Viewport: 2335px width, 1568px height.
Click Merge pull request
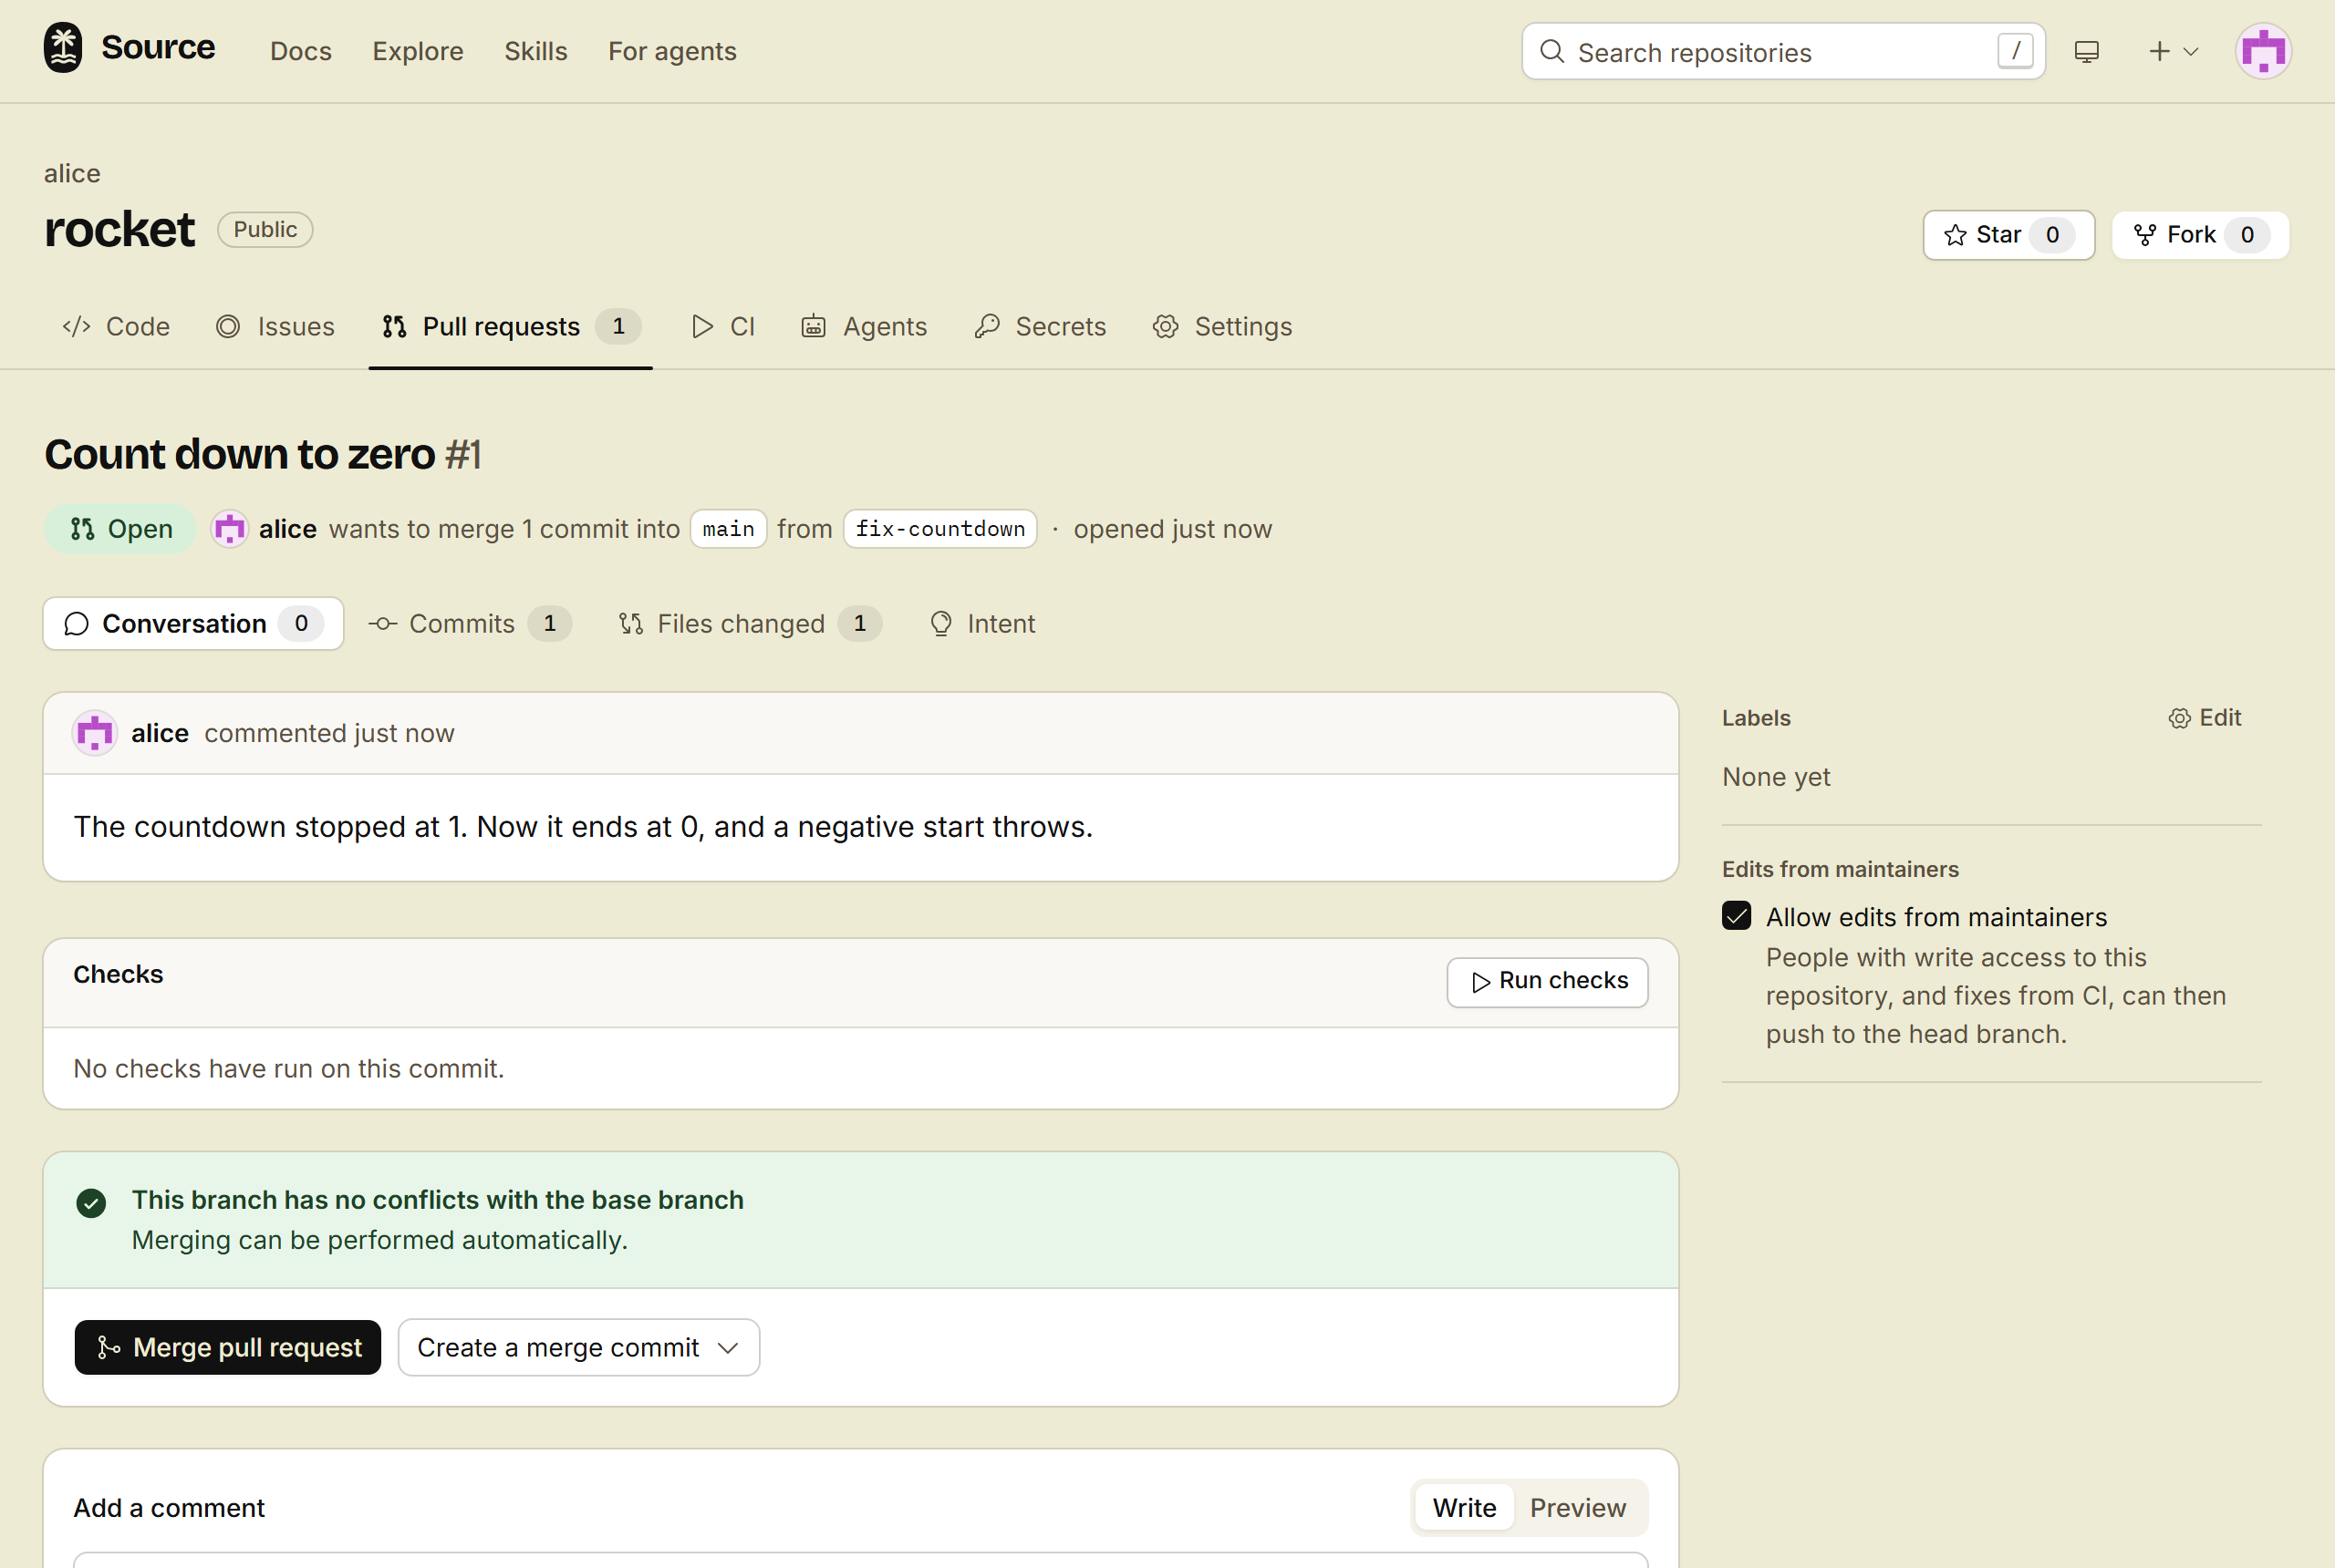[227, 1346]
